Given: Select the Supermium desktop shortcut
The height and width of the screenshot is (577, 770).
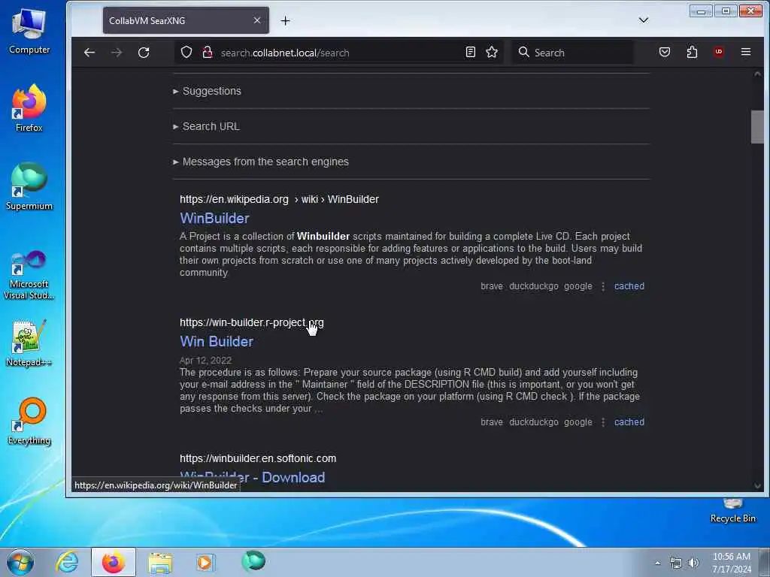Looking at the screenshot, I should tap(29, 187).
